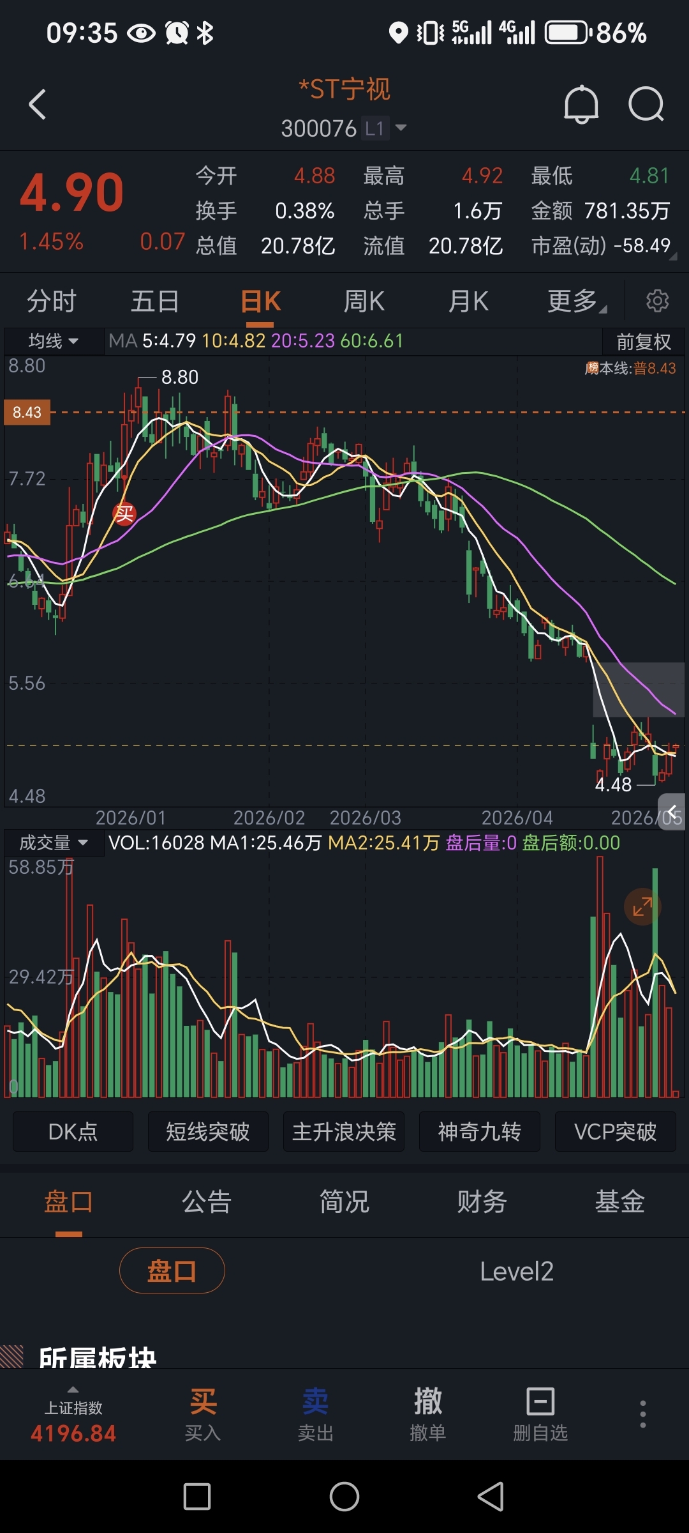Expand the 均线 indicator dropdown
This screenshot has width=689, height=1533.
pyautogui.click(x=54, y=341)
